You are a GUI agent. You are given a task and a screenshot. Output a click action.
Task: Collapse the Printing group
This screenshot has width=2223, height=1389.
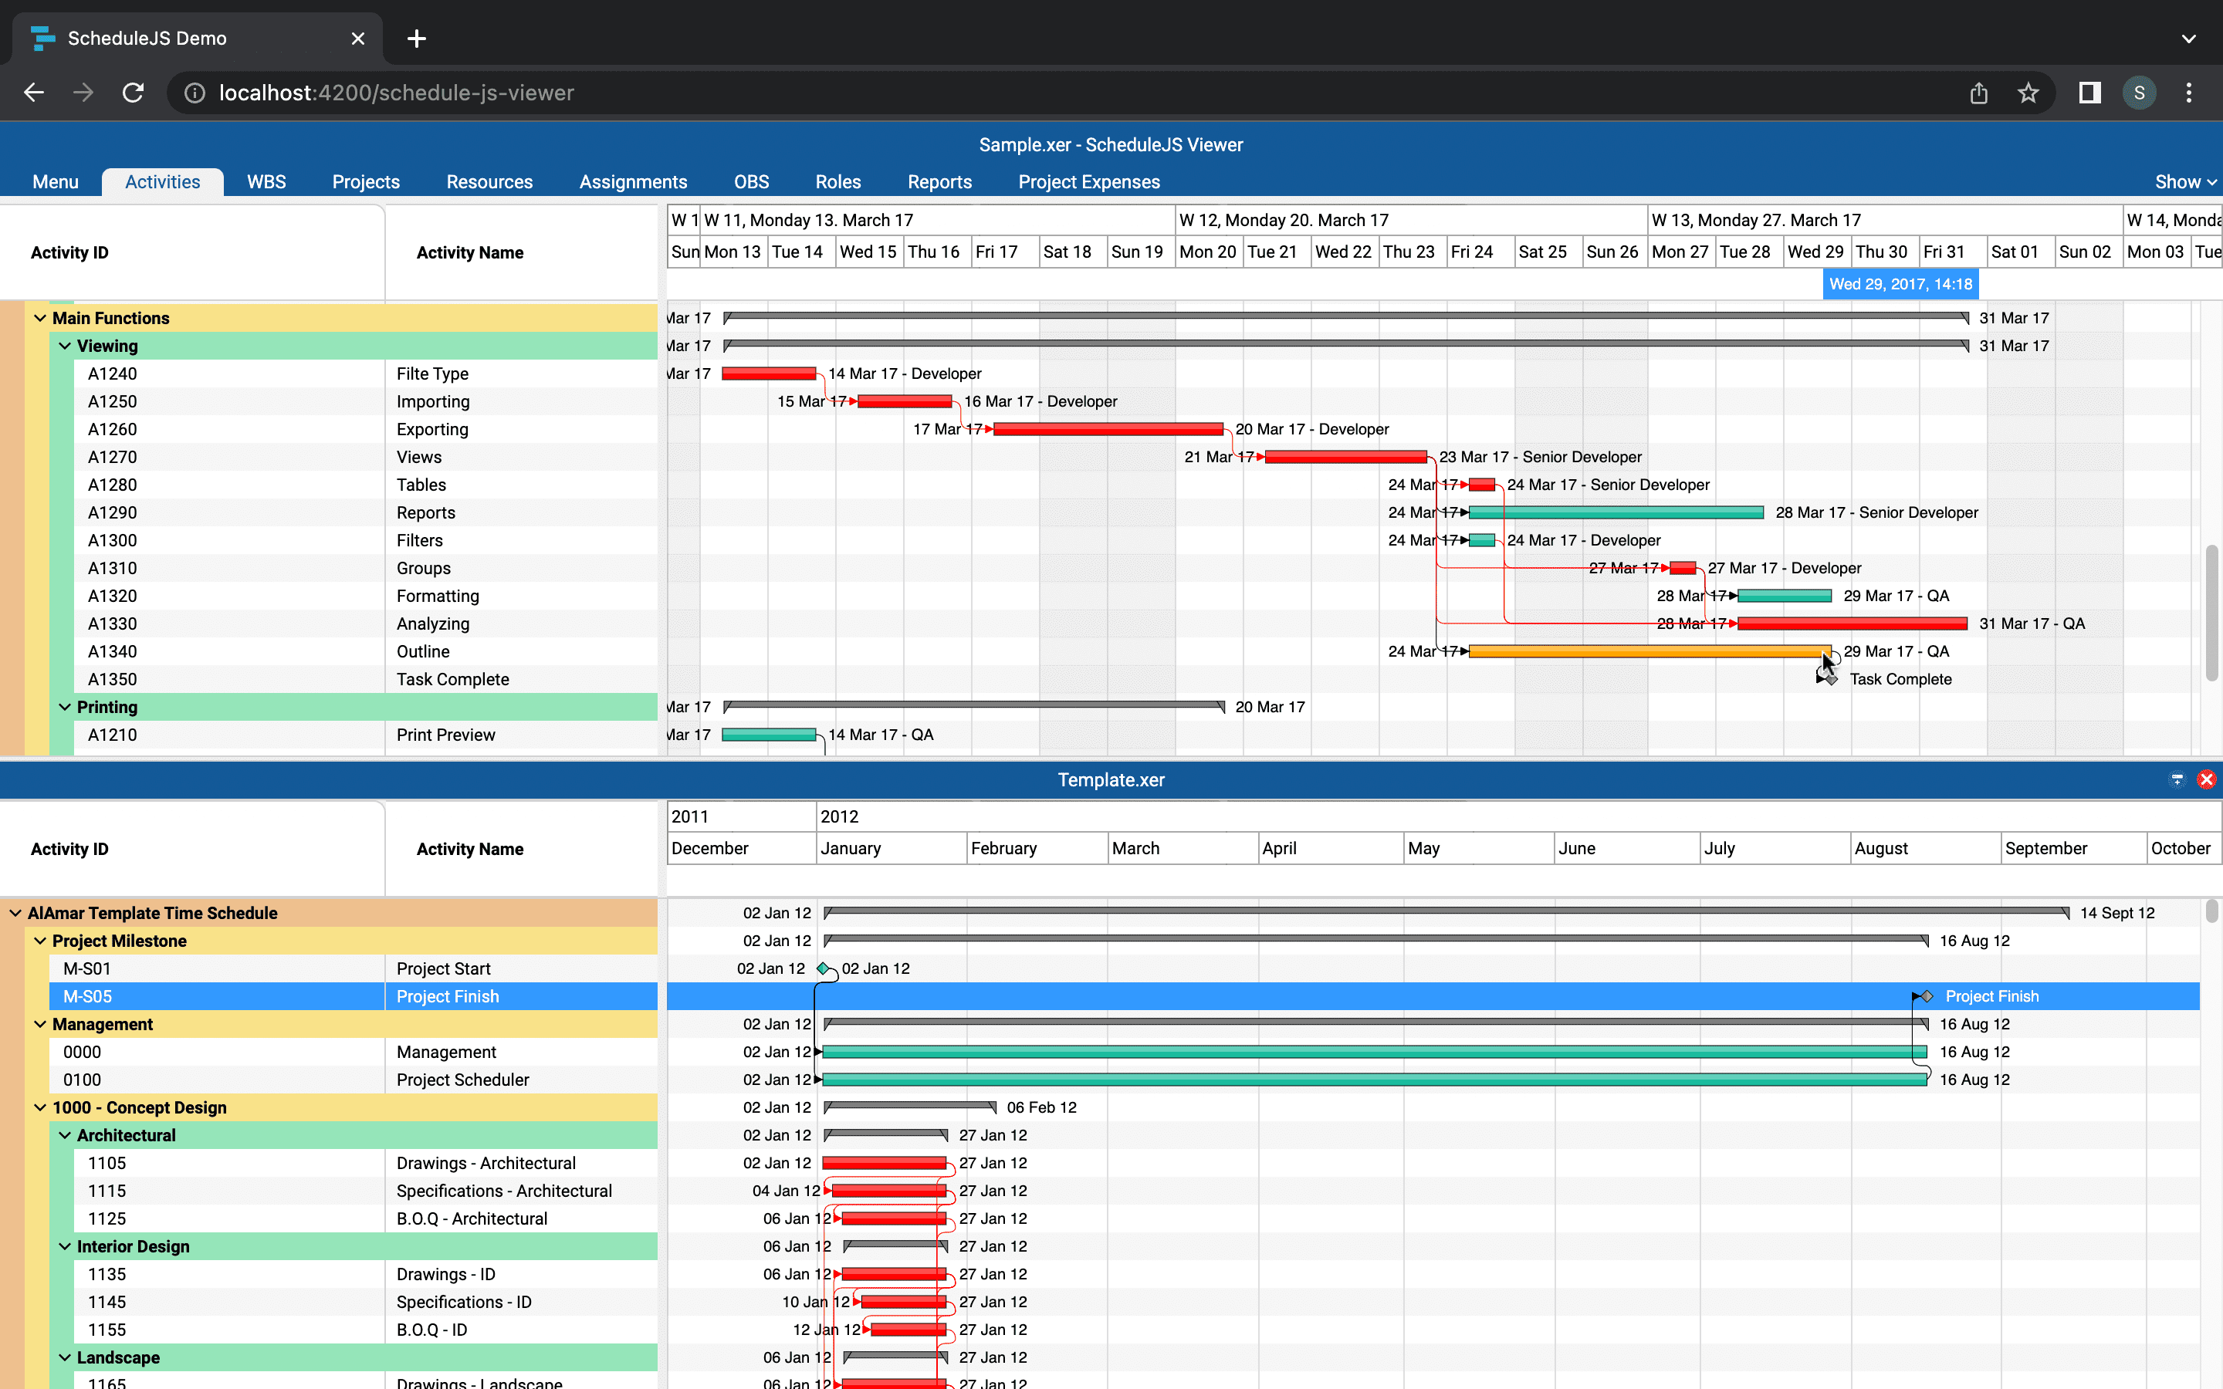click(63, 706)
